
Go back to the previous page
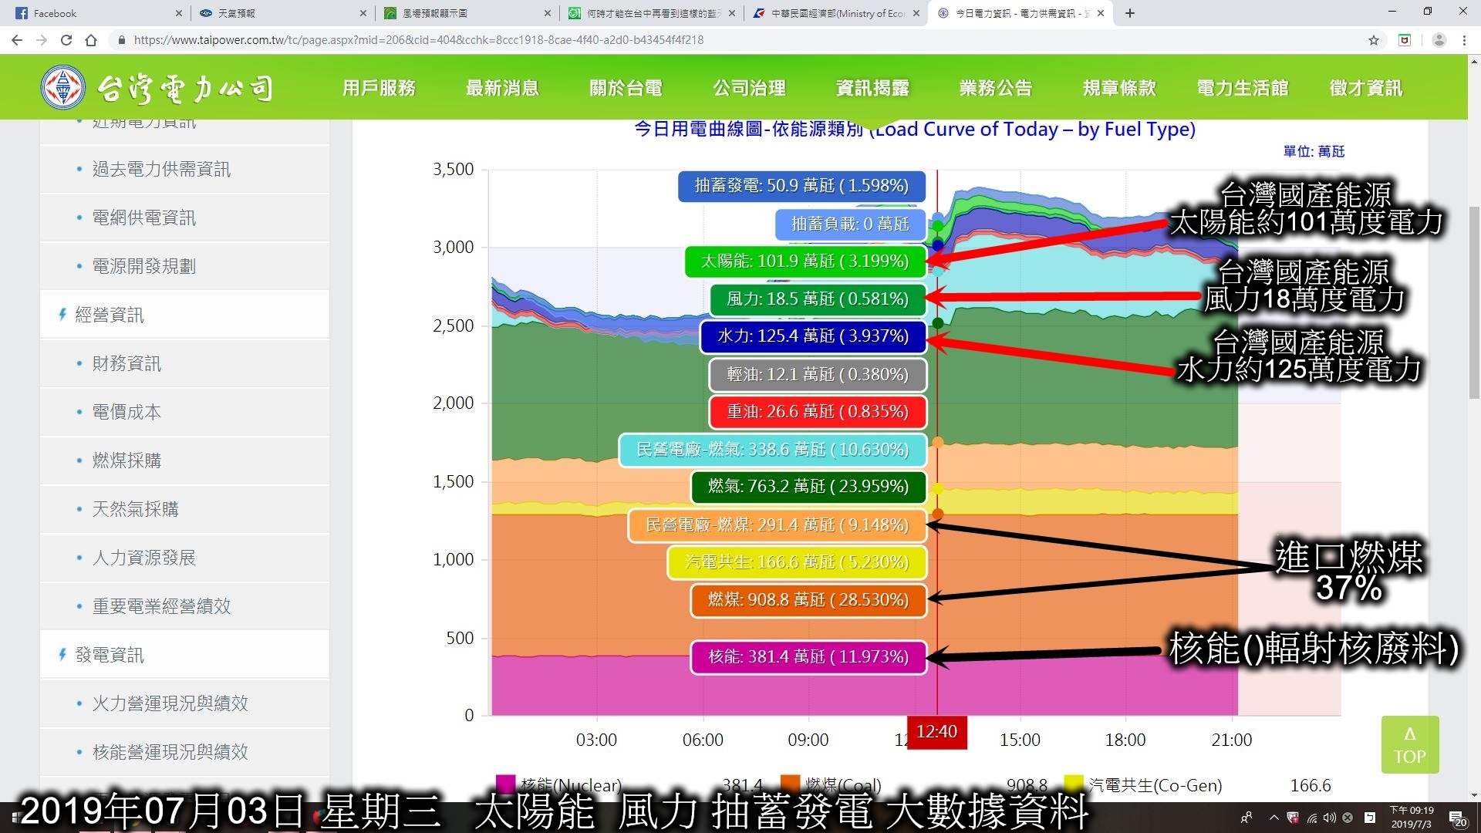tap(17, 40)
